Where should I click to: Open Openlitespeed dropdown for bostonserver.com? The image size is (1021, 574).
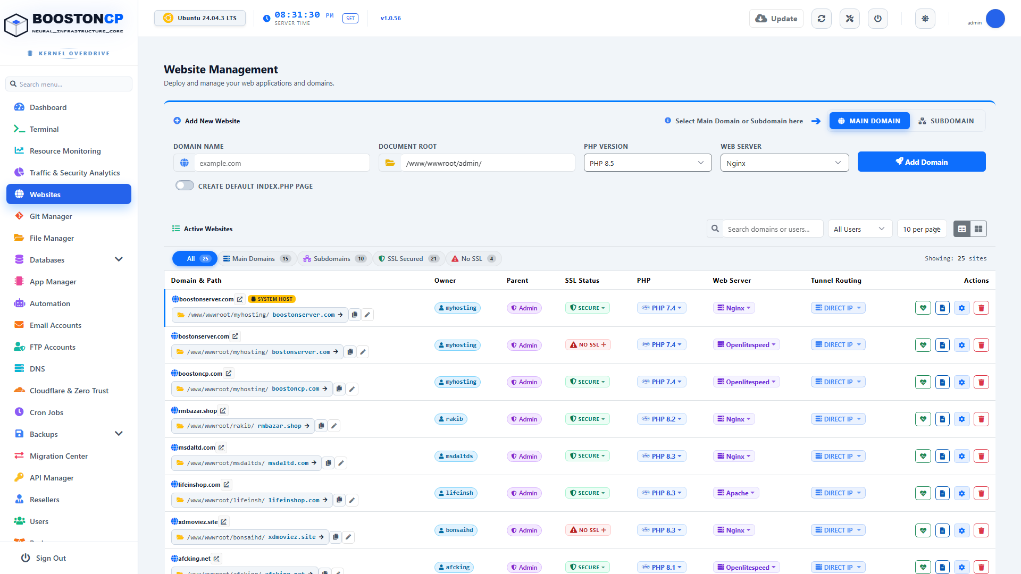(746, 345)
